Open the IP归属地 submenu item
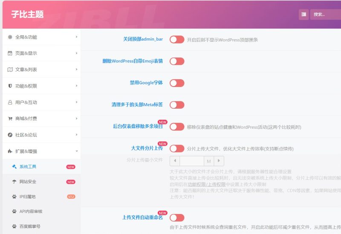 click(x=41, y=196)
